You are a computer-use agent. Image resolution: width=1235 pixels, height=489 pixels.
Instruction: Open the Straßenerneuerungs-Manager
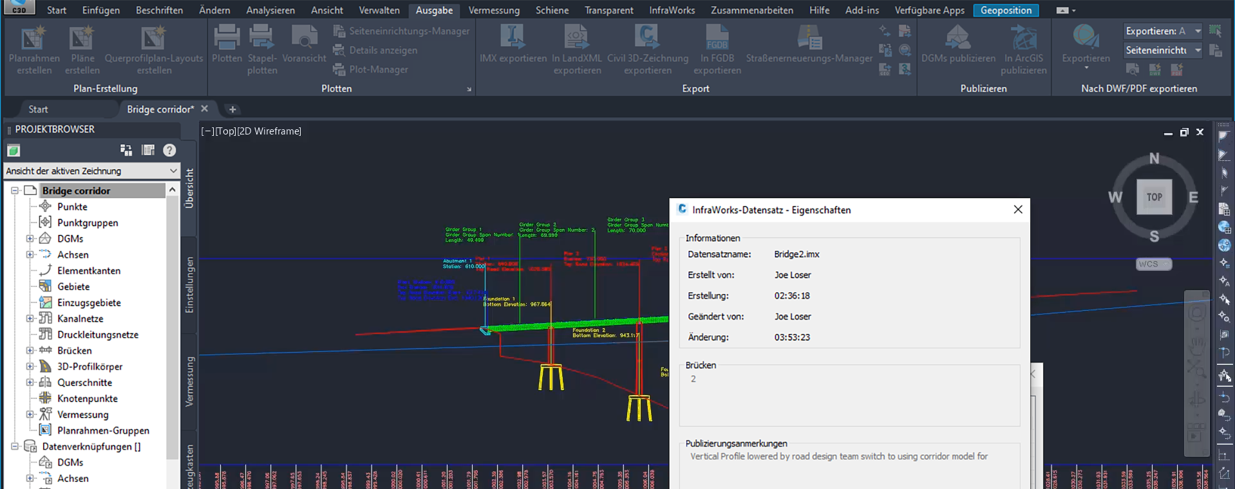[809, 44]
